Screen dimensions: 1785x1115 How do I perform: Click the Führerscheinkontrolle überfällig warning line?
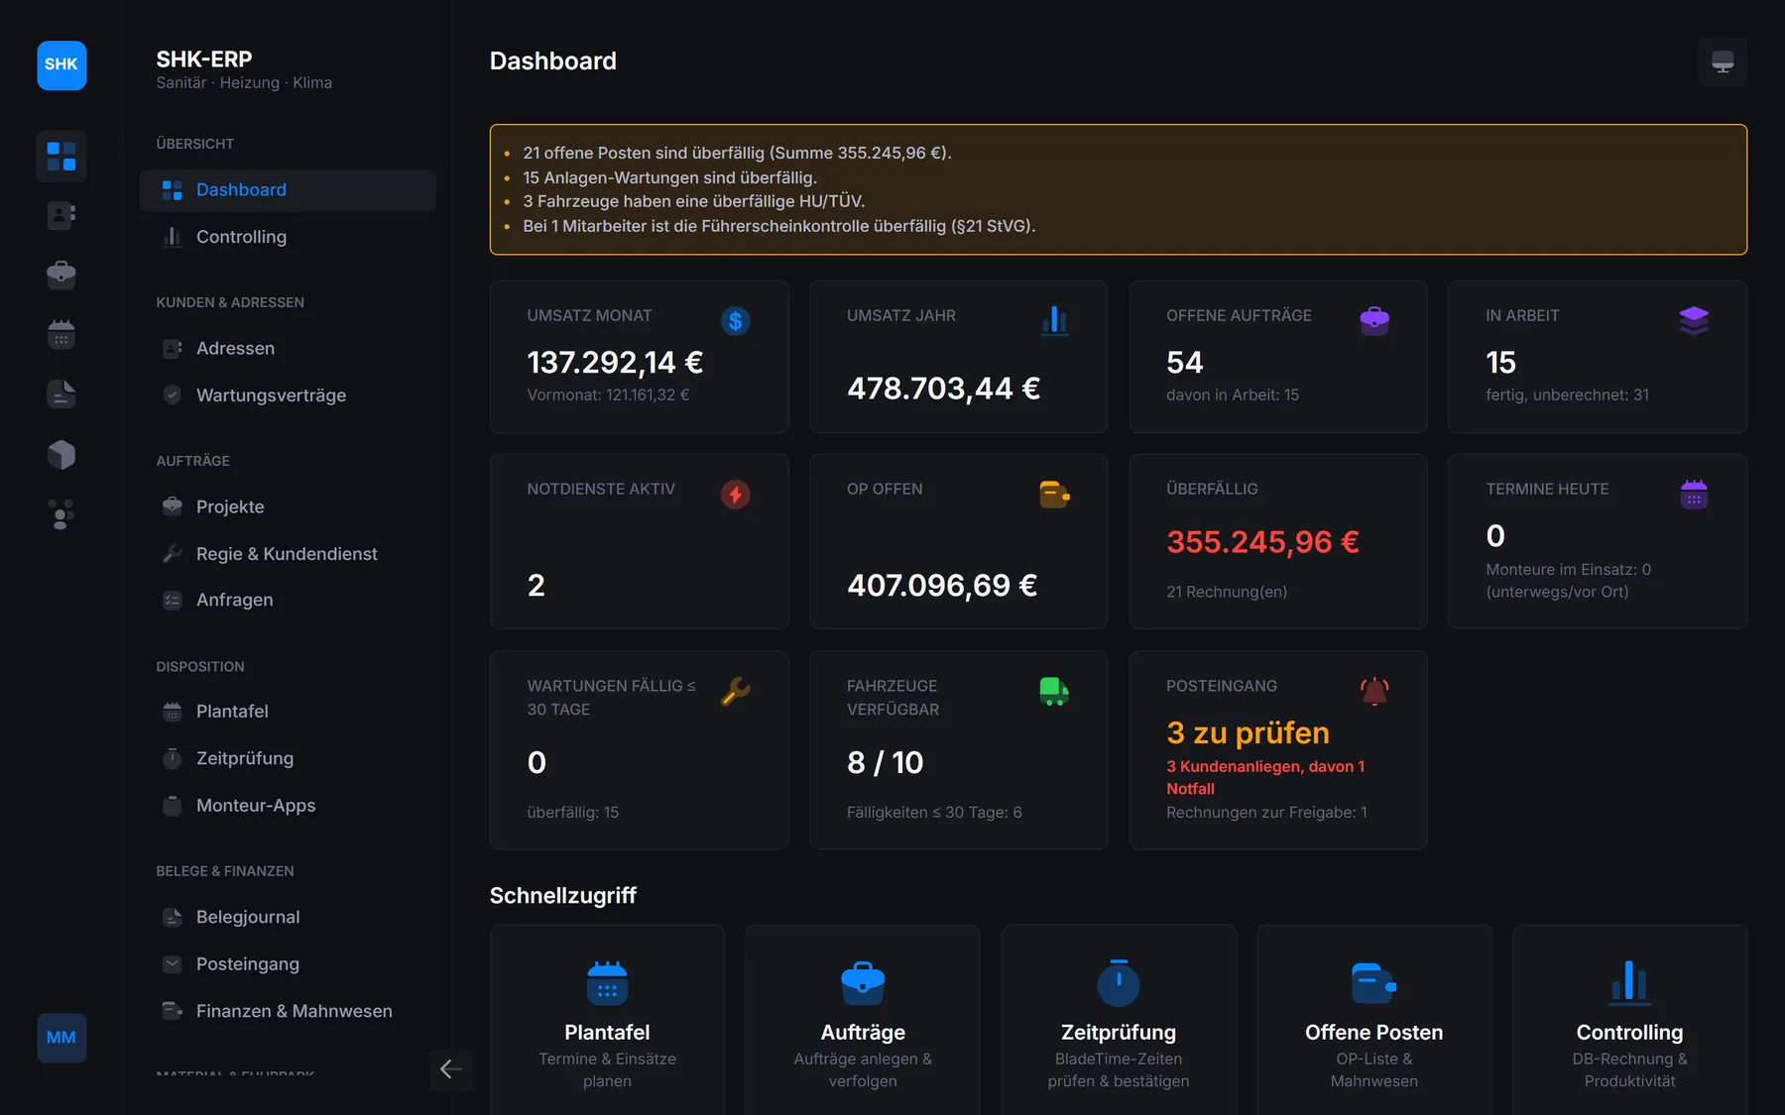[x=778, y=226]
